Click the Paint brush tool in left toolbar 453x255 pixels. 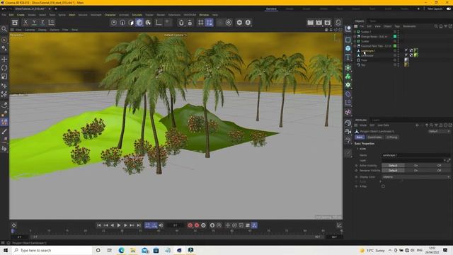point(4,131)
